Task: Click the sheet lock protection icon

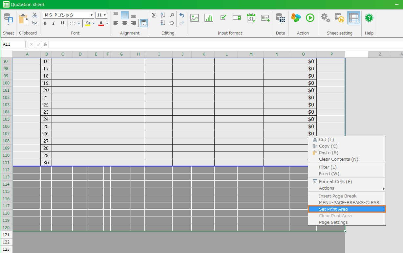Action: click(x=339, y=18)
